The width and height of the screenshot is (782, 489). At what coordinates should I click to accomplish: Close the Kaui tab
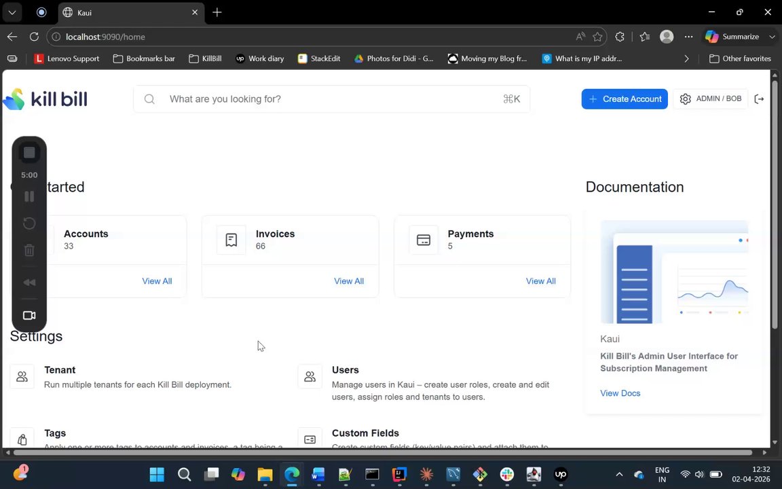pyautogui.click(x=195, y=12)
